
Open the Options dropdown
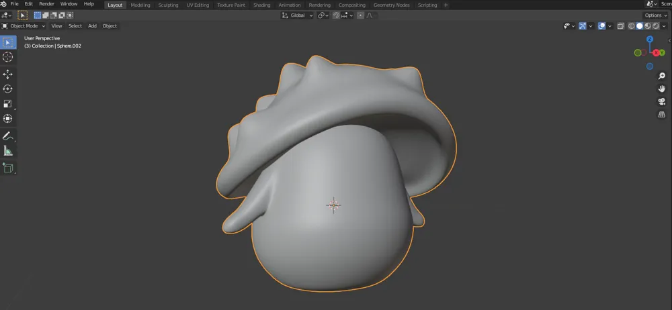pos(656,15)
